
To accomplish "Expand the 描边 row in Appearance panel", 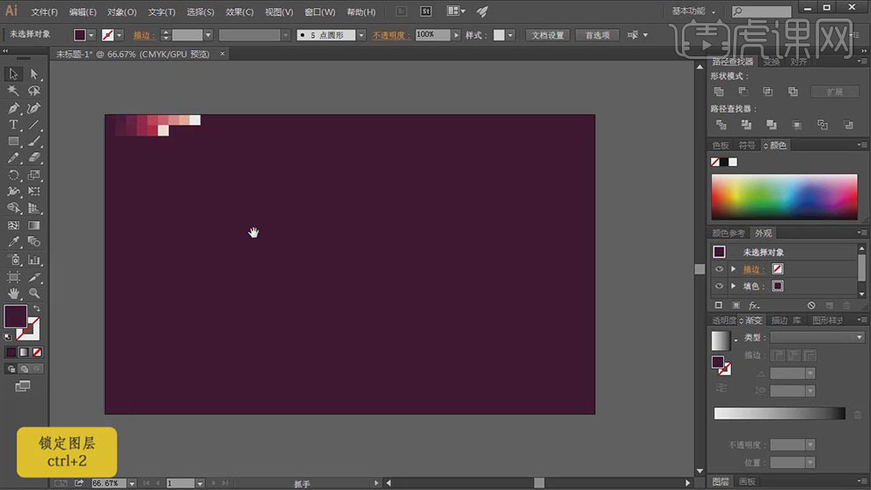I will tap(733, 269).
